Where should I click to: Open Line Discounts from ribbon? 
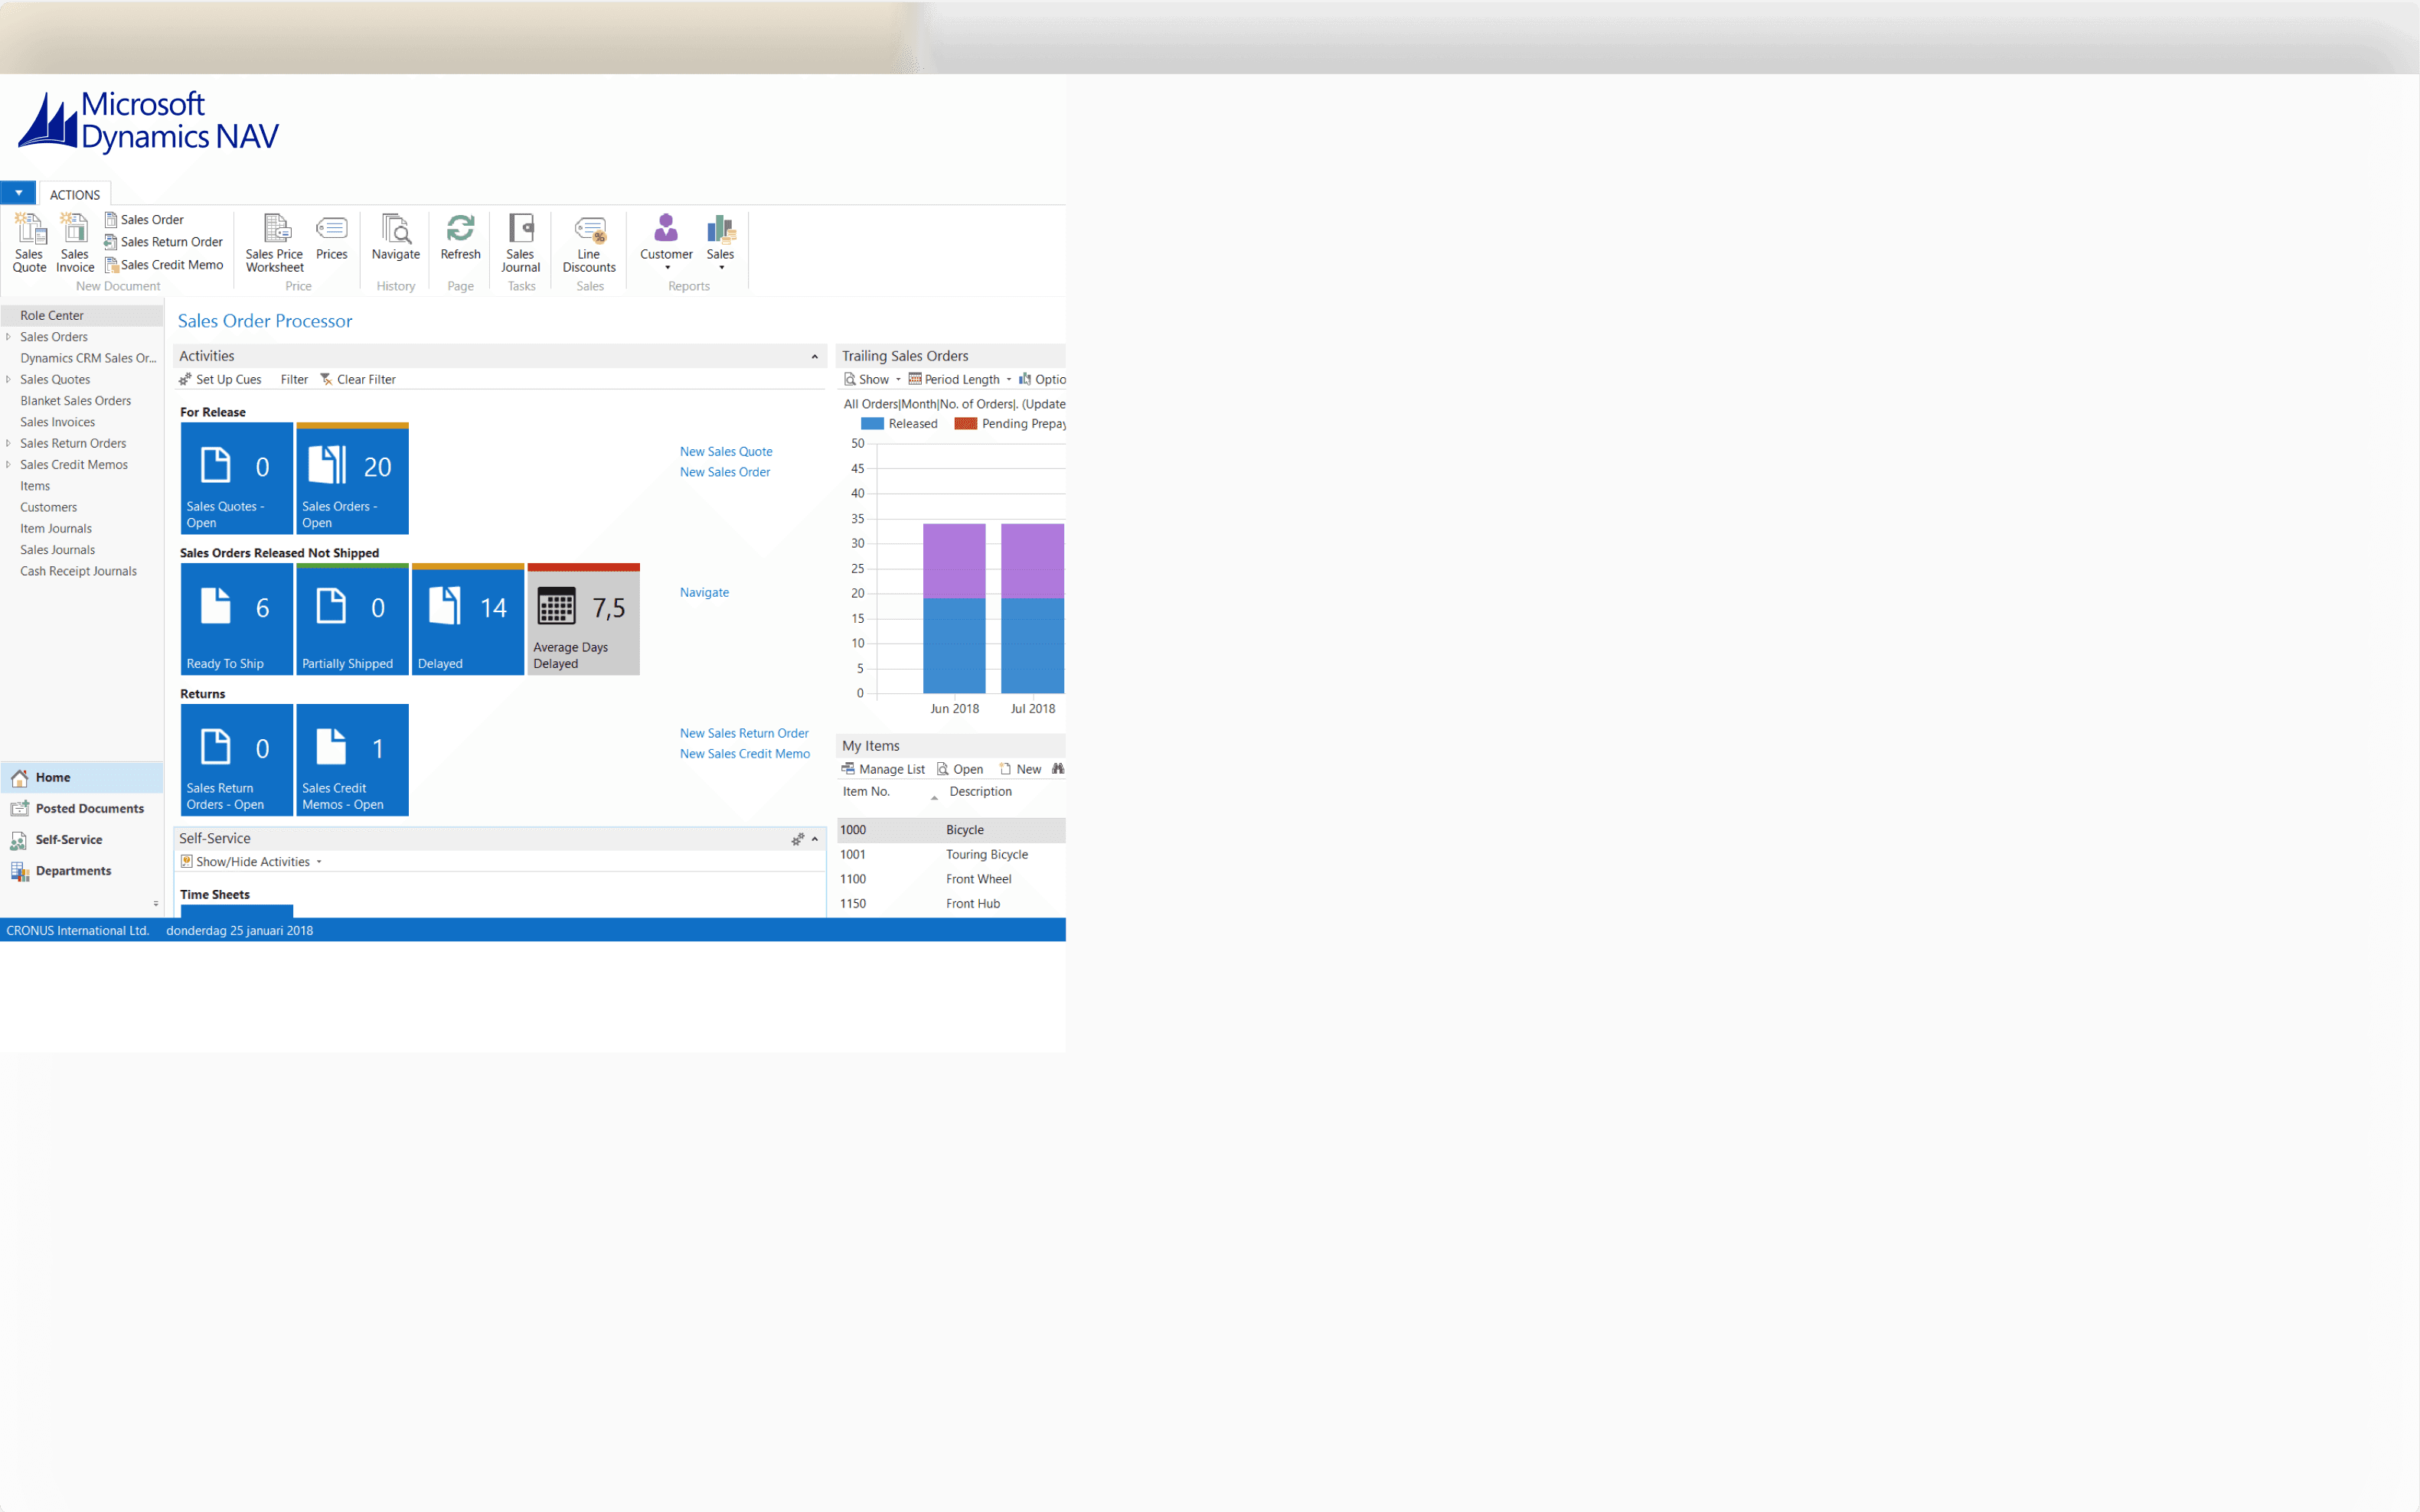[x=589, y=243]
